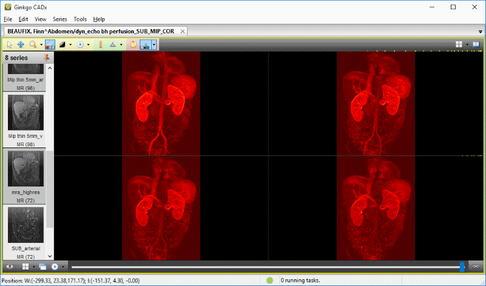Select the mra_highres series thumbnail

click(26, 169)
